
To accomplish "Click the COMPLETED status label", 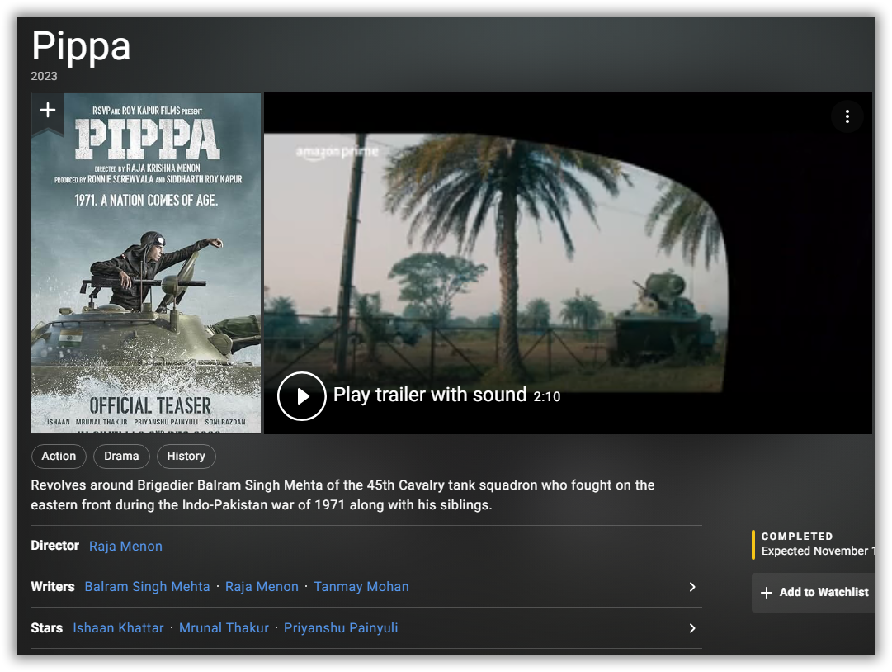I will 797,536.
